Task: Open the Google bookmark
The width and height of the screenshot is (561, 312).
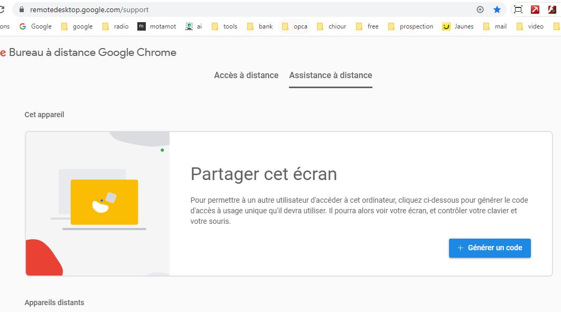Action: click(35, 26)
